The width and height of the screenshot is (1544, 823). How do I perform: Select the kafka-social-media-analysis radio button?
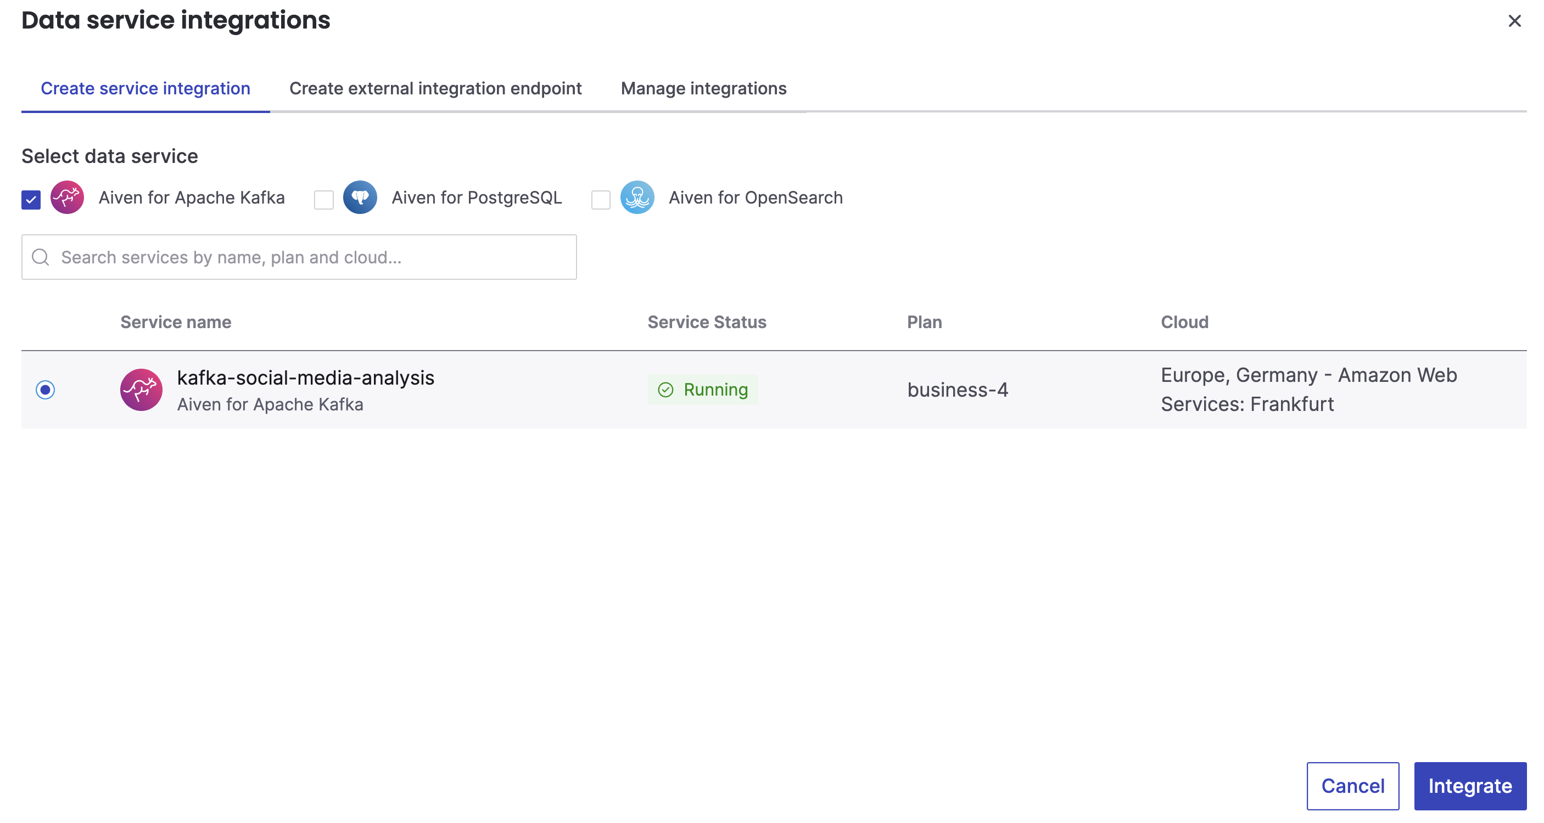(x=46, y=390)
